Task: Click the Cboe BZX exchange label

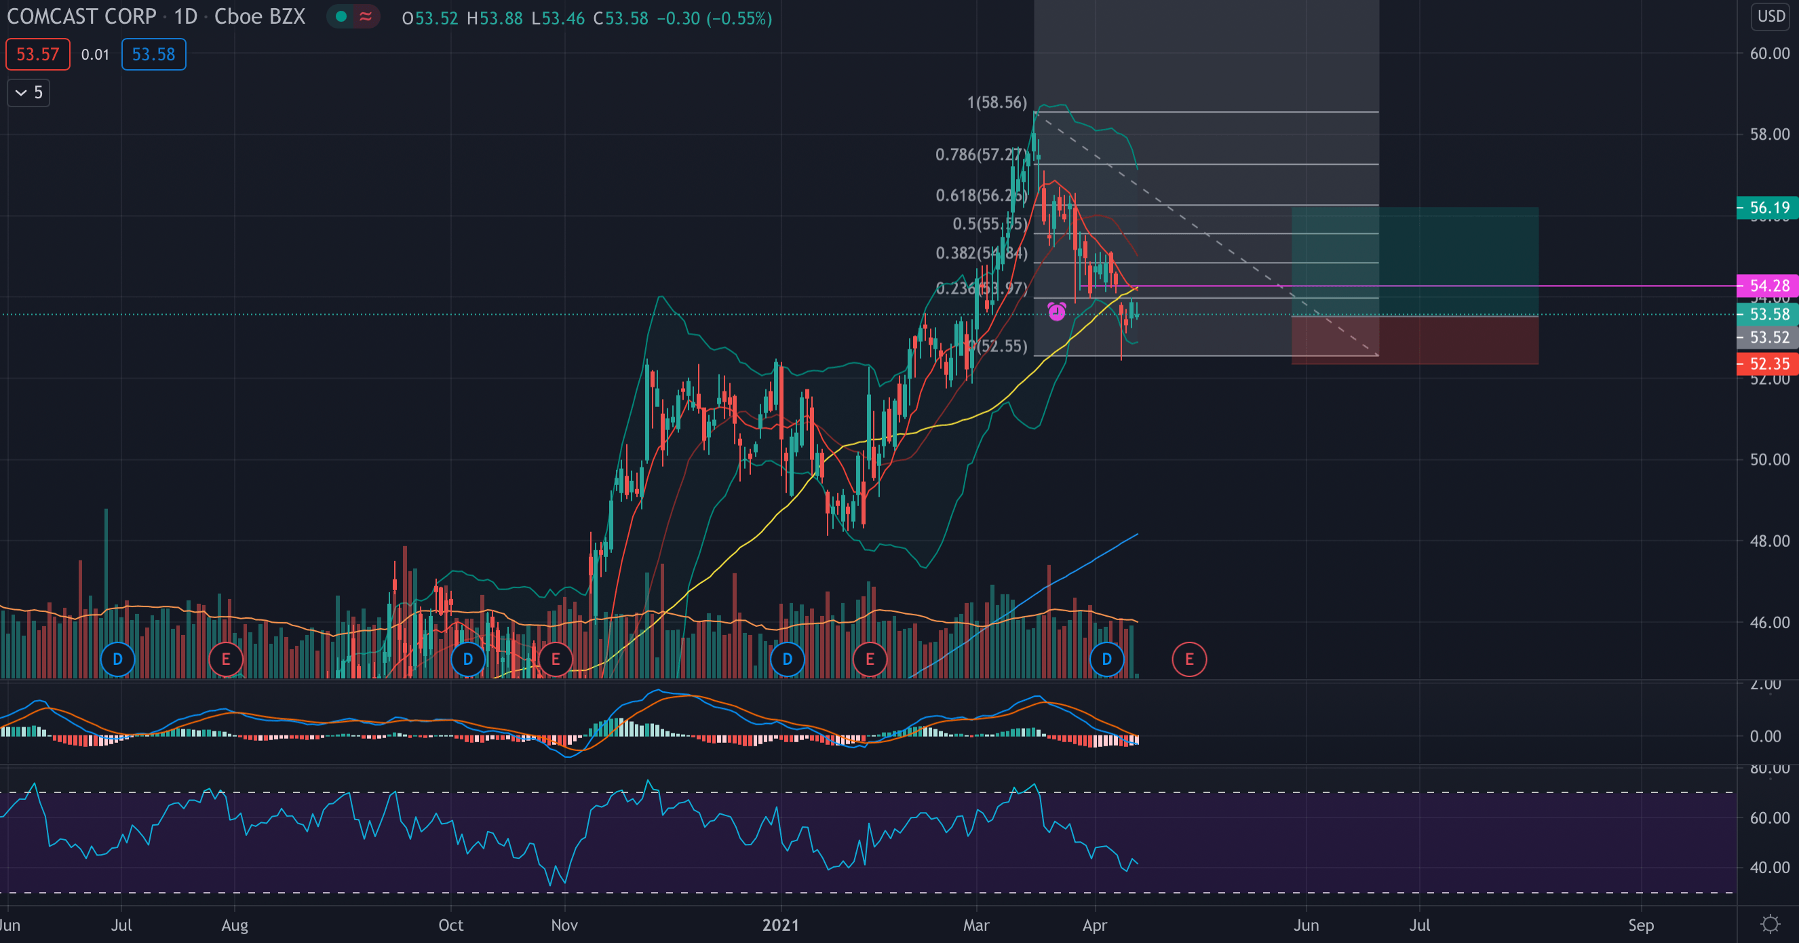Action: click(x=260, y=17)
